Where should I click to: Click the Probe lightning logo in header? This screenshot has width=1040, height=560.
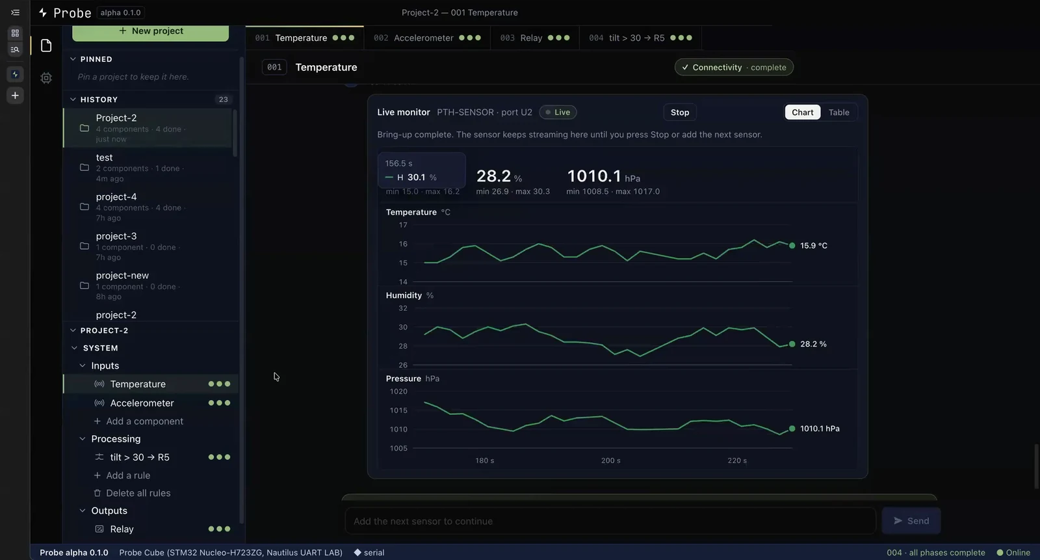(43, 12)
